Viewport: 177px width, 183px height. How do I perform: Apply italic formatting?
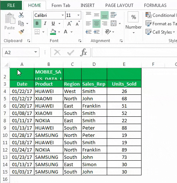click(45, 23)
